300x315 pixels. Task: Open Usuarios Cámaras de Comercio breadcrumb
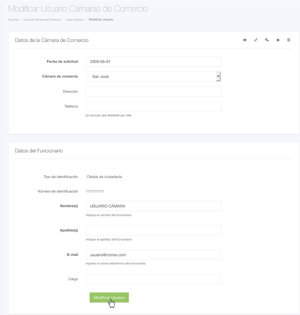tap(42, 19)
